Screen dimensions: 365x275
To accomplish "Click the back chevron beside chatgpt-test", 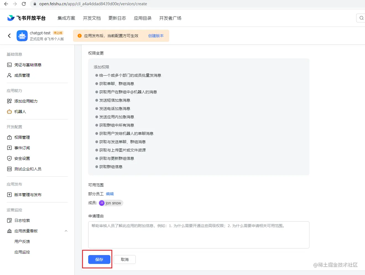I will click(x=9, y=36).
